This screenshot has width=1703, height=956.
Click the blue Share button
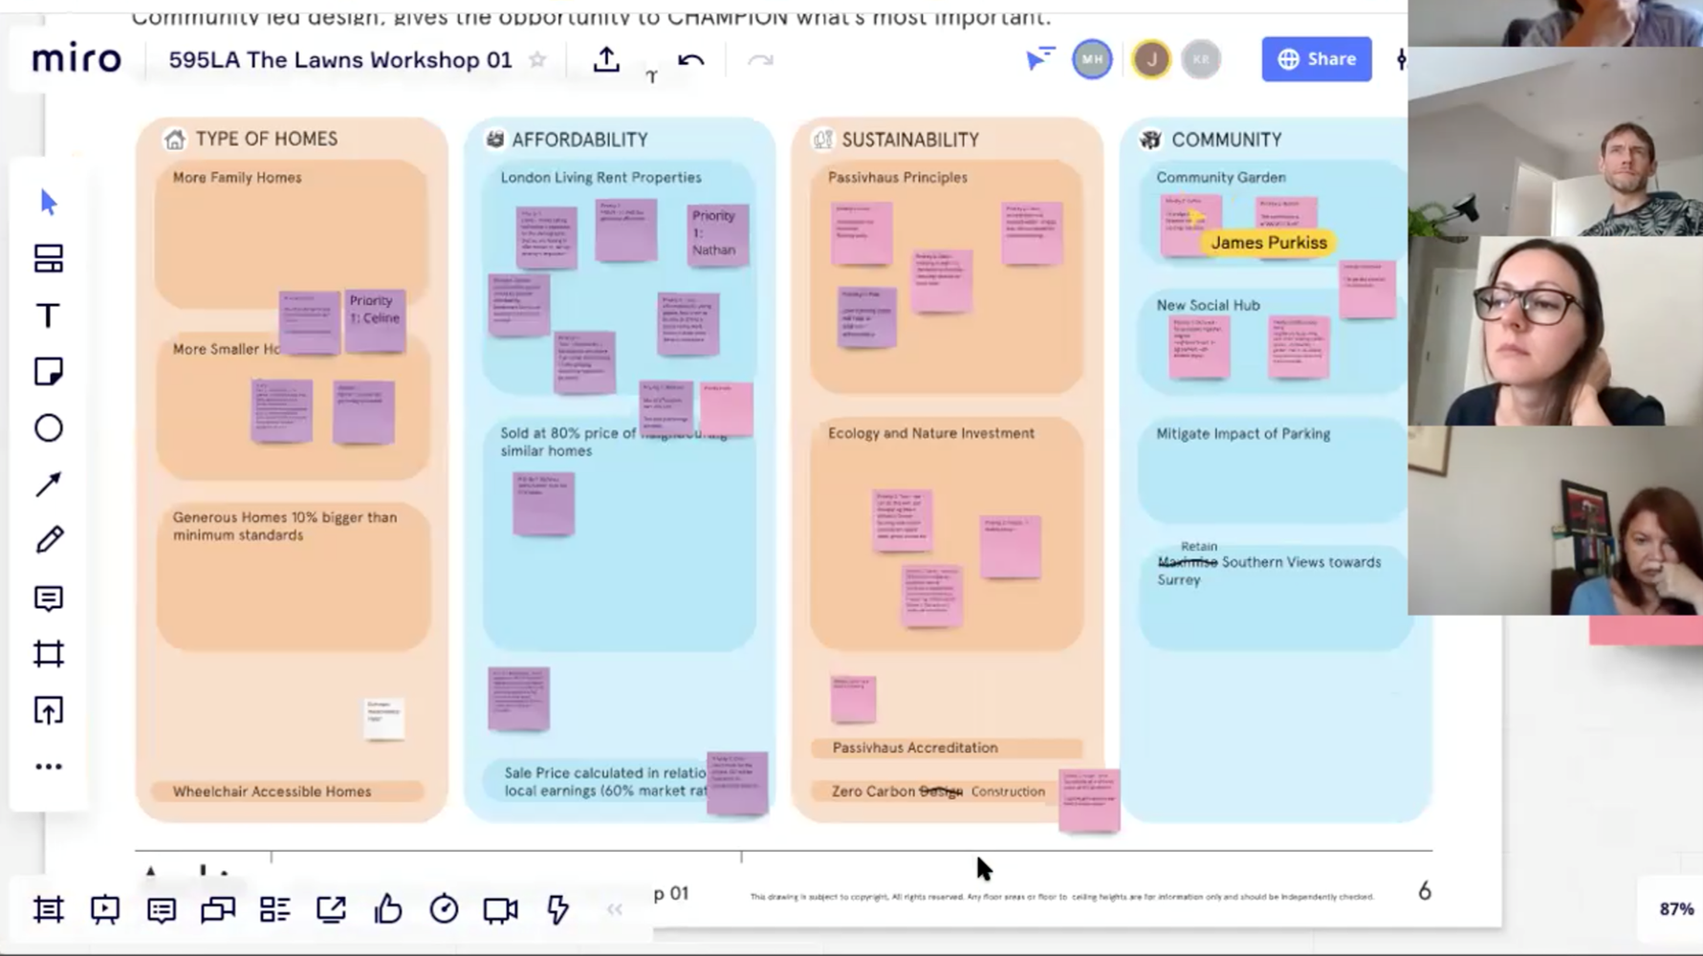point(1316,59)
